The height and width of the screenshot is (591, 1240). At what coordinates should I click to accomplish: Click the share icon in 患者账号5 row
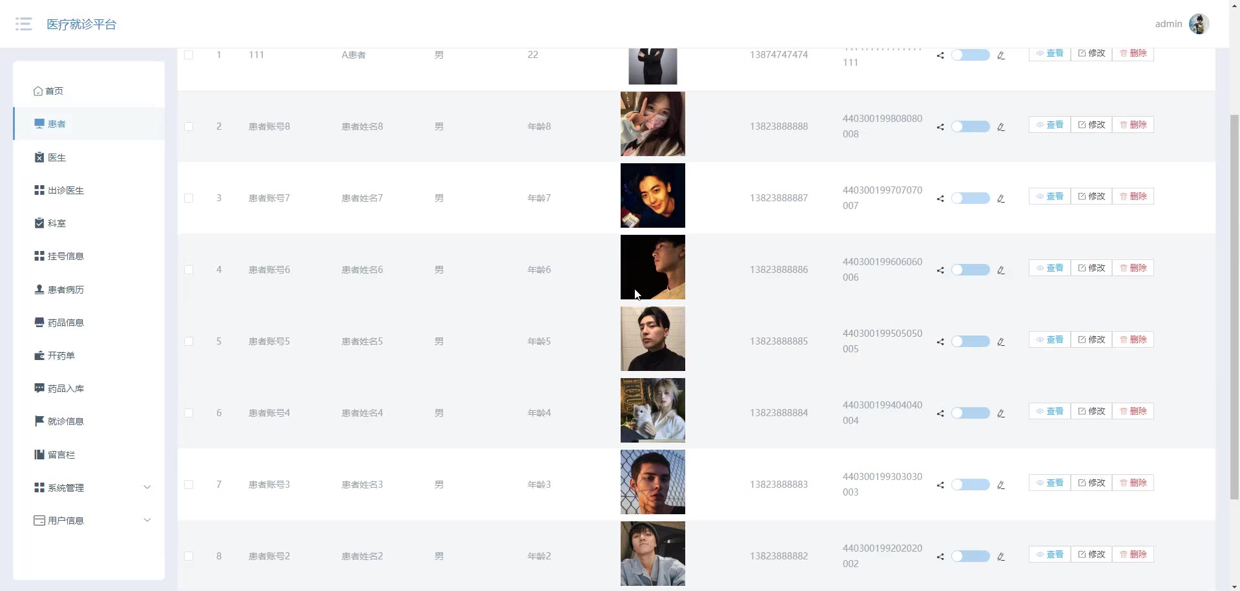point(940,342)
